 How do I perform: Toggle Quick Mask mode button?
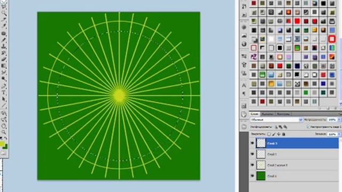[4, 153]
